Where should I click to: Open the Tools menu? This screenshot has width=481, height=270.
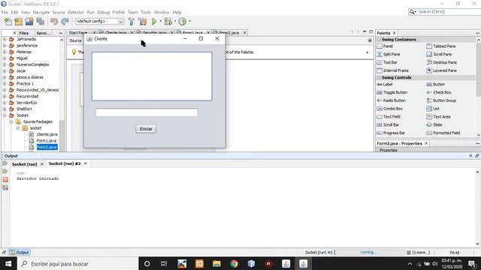coord(146,12)
